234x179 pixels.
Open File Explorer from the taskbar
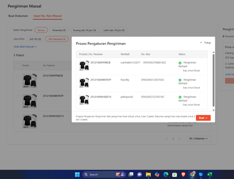[x=148, y=174]
